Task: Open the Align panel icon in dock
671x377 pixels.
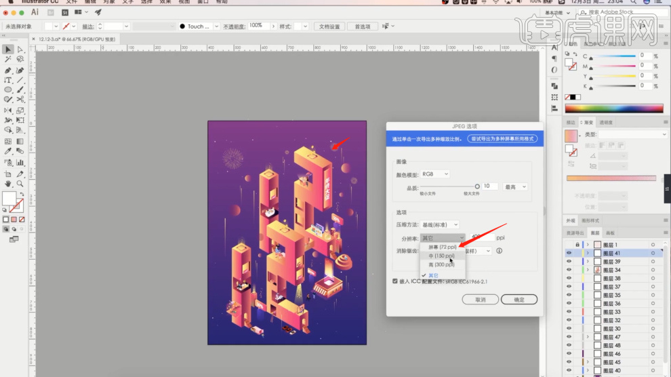Action: point(554,108)
